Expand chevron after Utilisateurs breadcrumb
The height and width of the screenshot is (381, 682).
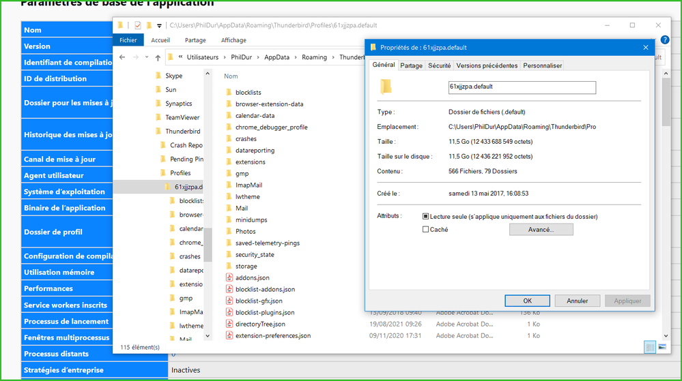[x=225, y=57]
